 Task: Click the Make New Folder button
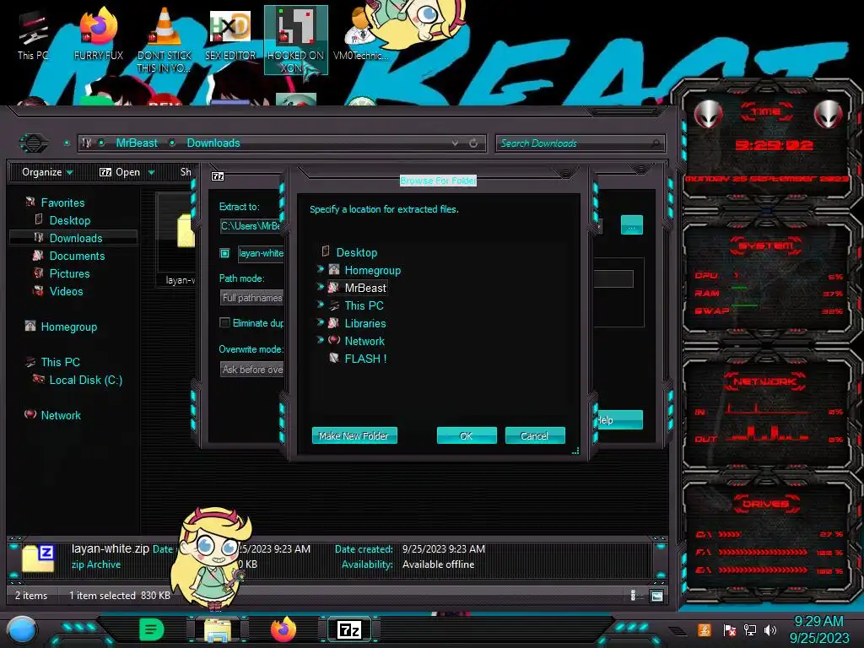[x=354, y=436]
